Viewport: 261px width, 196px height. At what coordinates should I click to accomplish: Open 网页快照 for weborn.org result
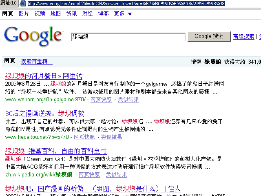(x=101, y=100)
